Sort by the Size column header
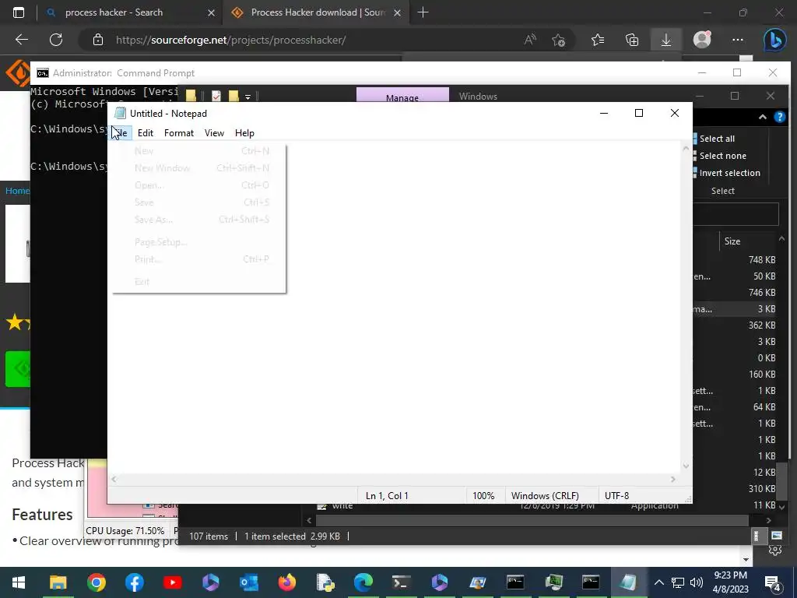Screen dimensions: 797x598 tap(732, 241)
